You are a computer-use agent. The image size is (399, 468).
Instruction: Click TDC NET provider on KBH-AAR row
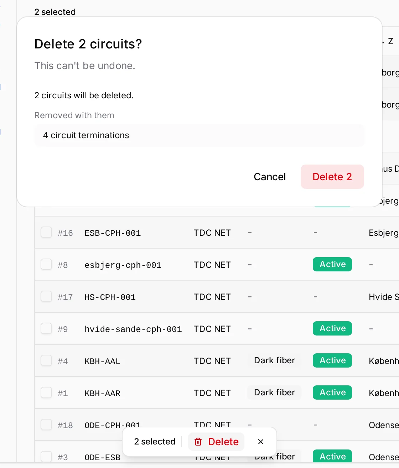[212, 393]
